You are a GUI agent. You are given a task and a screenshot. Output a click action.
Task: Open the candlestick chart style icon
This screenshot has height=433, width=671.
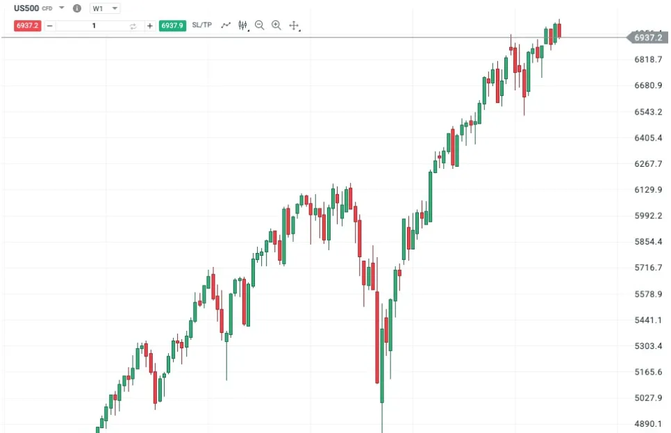pyautogui.click(x=242, y=25)
